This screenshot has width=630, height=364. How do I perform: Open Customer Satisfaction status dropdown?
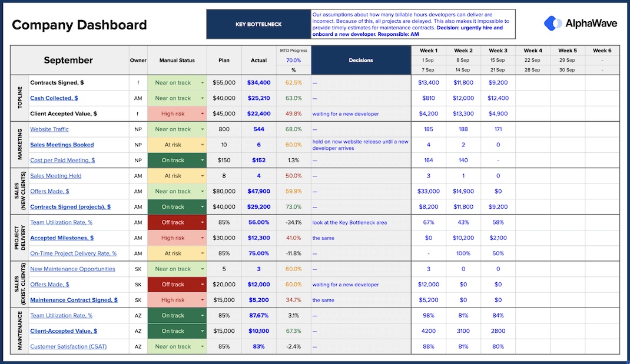point(202,347)
